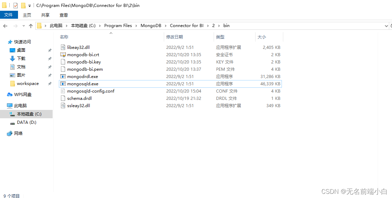Expand the chevron after Connector for BI
Image resolution: width=392 pixels, height=198 pixels.
pos(208,26)
